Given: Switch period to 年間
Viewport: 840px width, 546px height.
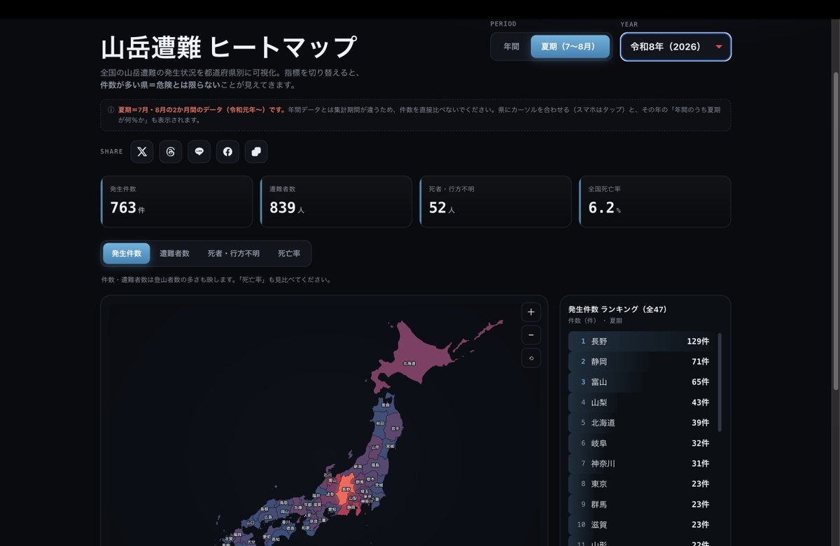Looking at the screenshot, I should (x=511, y=47).
